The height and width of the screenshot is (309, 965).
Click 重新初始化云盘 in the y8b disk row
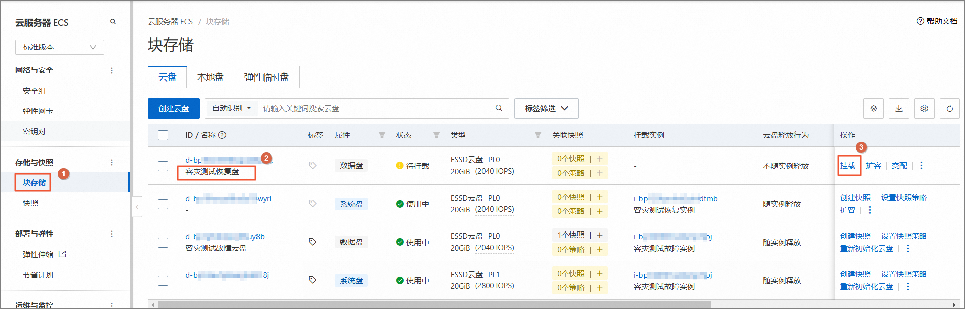tap(867, 248)
